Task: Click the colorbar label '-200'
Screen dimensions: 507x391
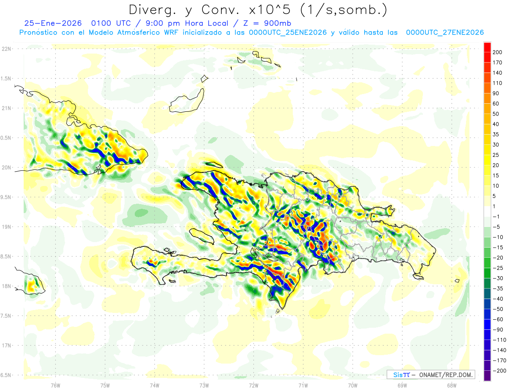Action: tap(500, 371)
